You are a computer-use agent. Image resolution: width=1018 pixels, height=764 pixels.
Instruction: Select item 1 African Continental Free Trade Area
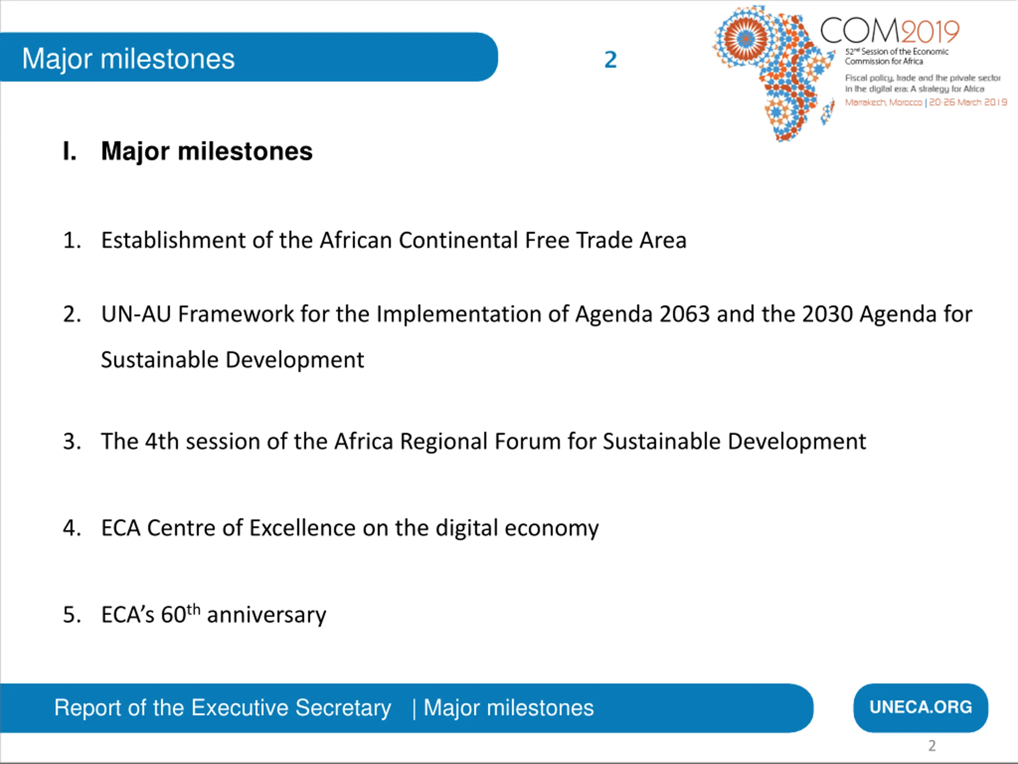tap(375, 240)
